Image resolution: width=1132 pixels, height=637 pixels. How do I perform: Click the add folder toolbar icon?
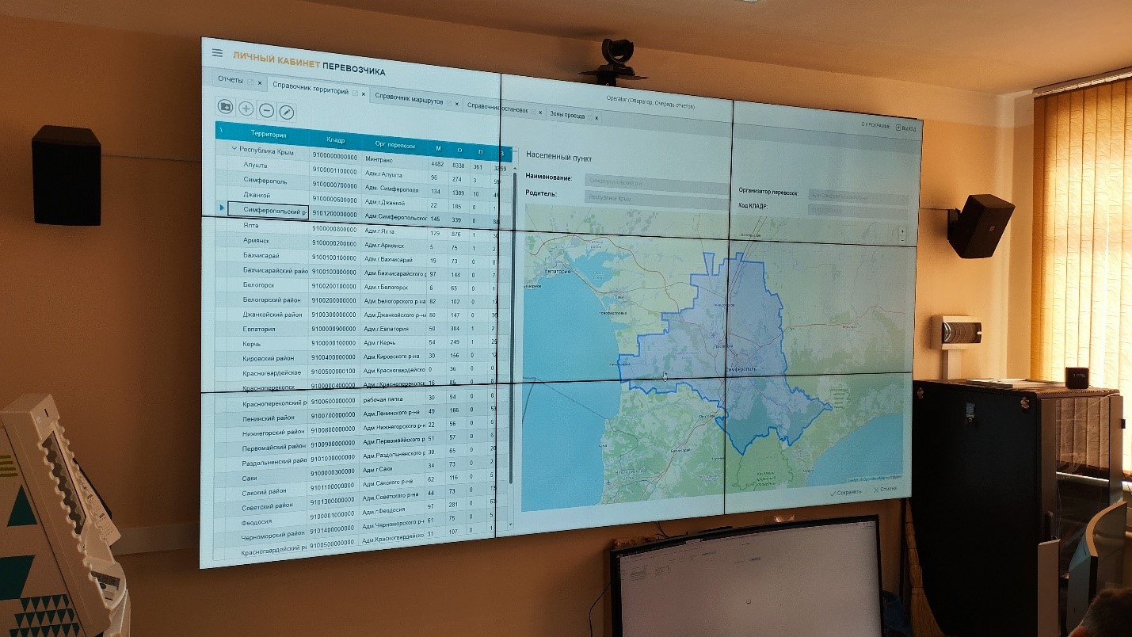click(225, 107)
